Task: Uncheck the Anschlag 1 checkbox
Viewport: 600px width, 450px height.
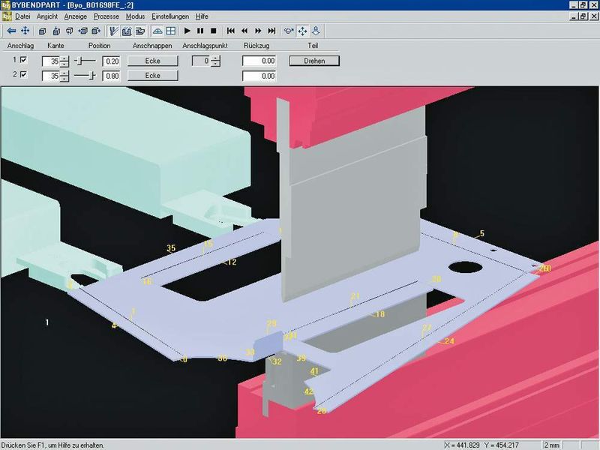Action: 23,60
